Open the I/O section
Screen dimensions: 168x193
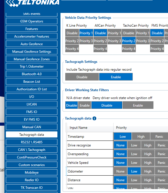click(x=32, y=96)
